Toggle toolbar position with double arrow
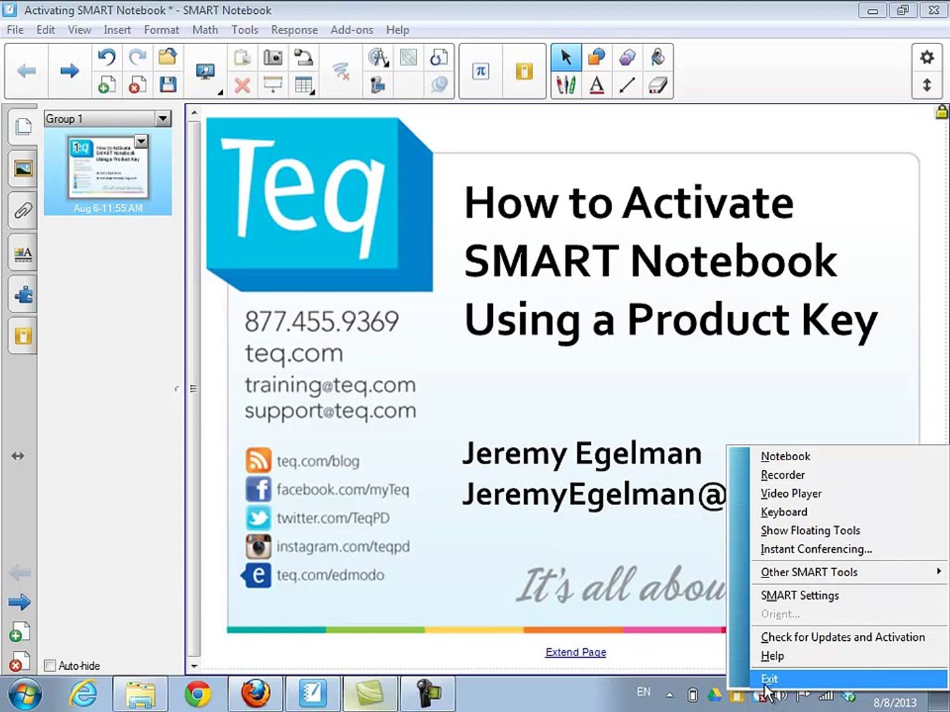 coord(927,85)
